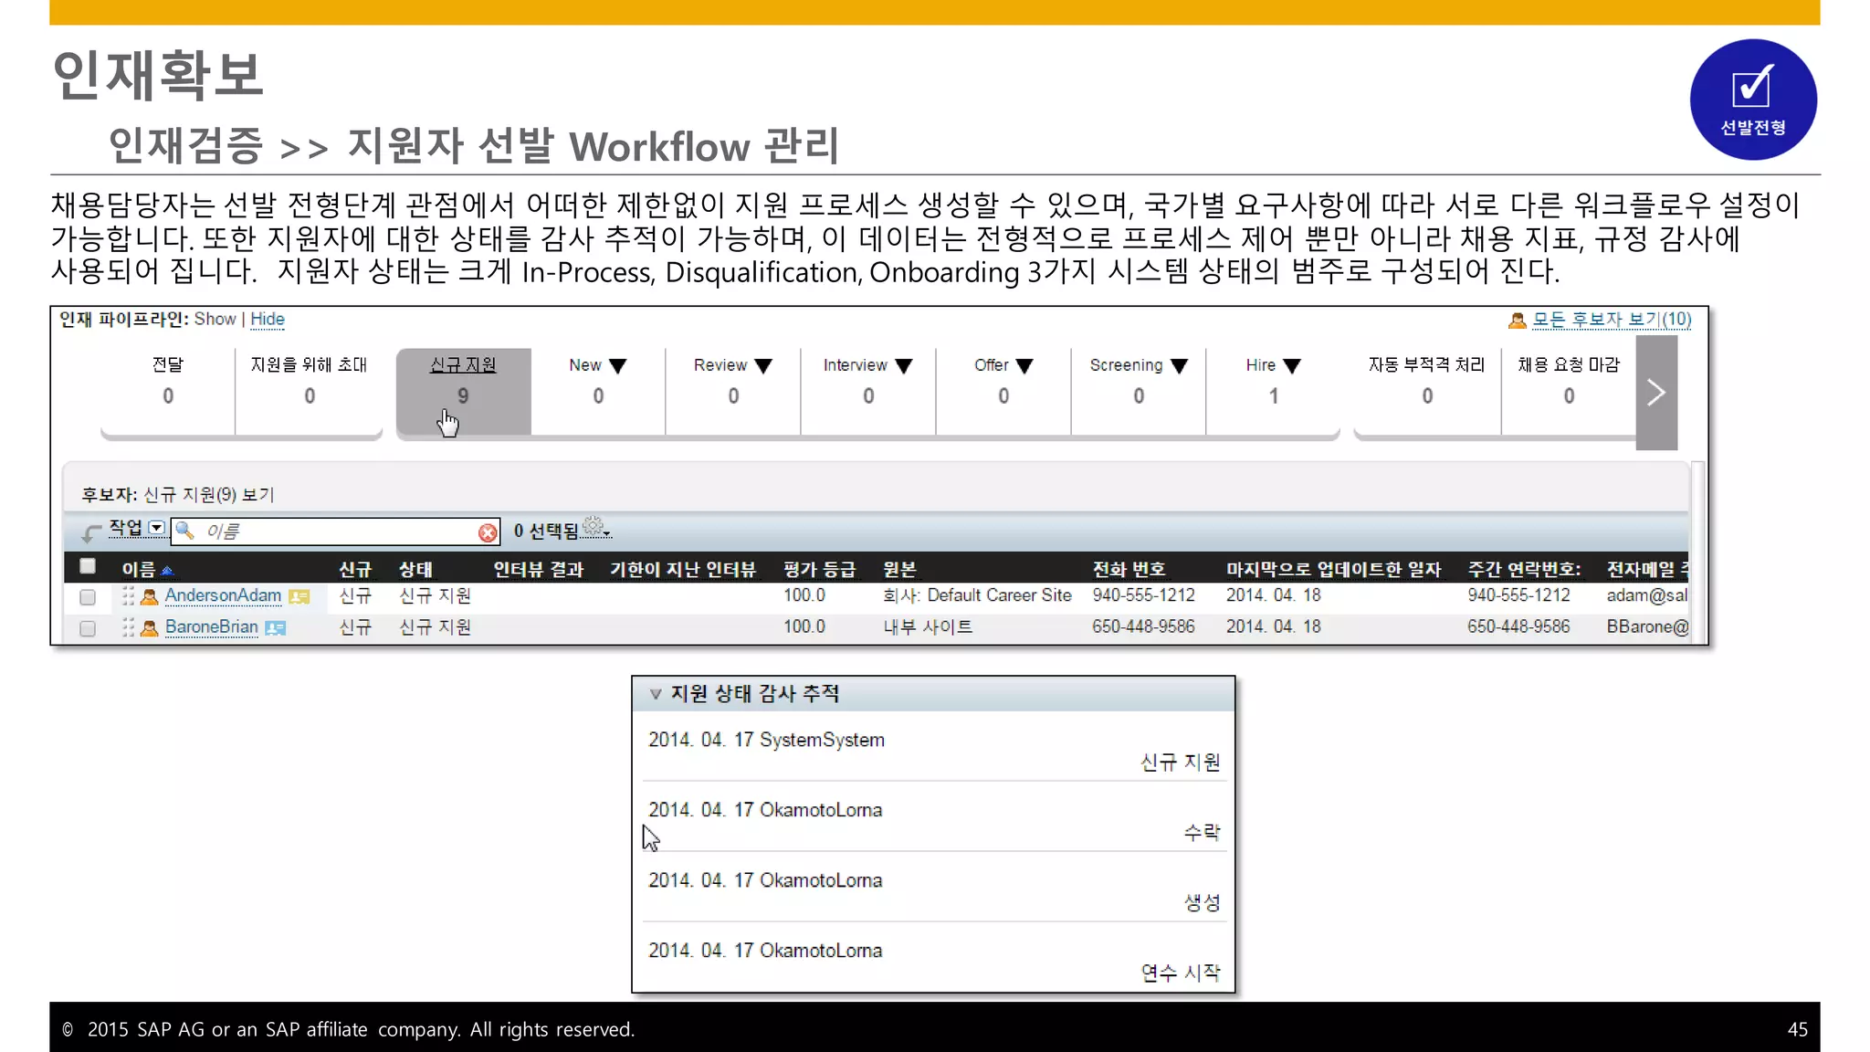This screenshot has height=1052, width=1870.
Task: Expand the Hire stage dropdown arrow
Action: pos(1292,366)
